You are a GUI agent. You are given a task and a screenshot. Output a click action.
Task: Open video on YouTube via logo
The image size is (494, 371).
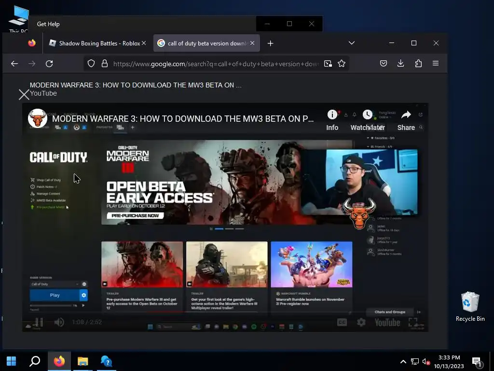387,322
